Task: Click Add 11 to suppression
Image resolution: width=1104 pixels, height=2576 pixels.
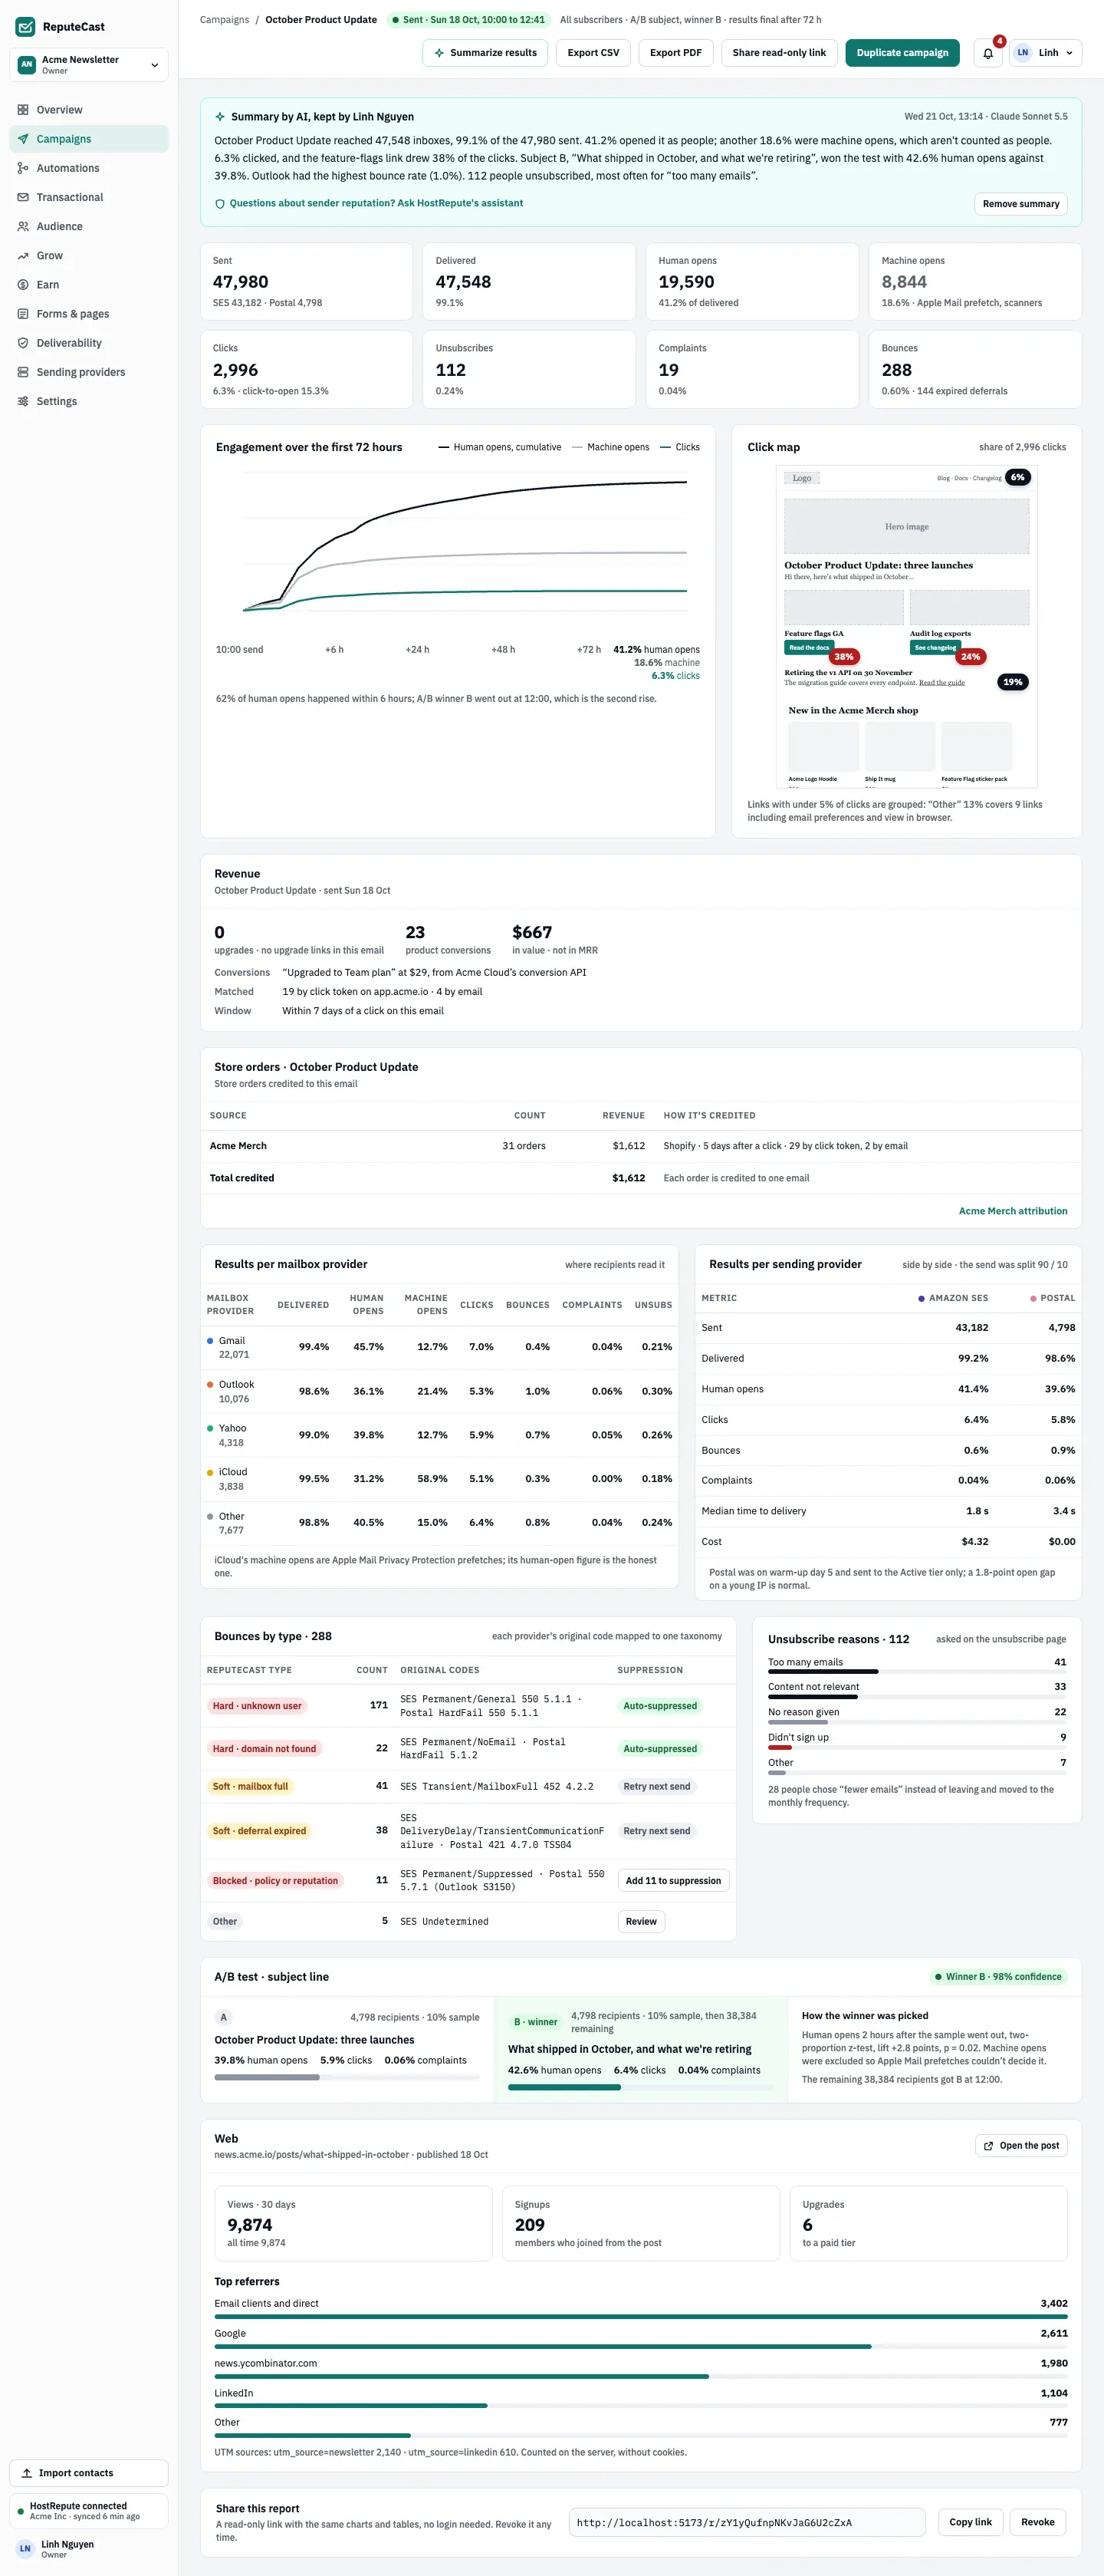Action: point(673,1881)
